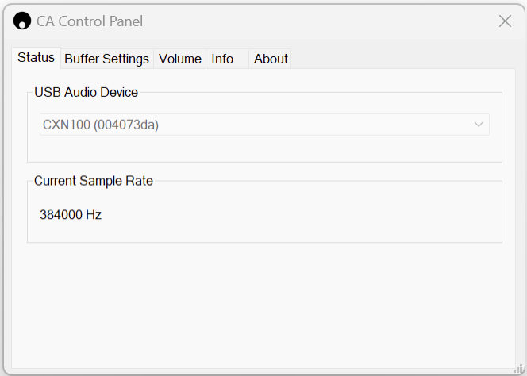Viewport: 527px width, 376px height.
Task: Open the Buffer Settings tab
Action: (106, 59)
